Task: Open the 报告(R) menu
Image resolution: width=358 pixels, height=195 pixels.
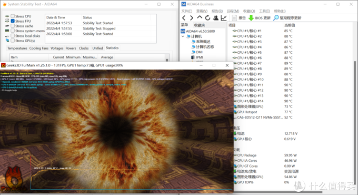Action: 217,11
